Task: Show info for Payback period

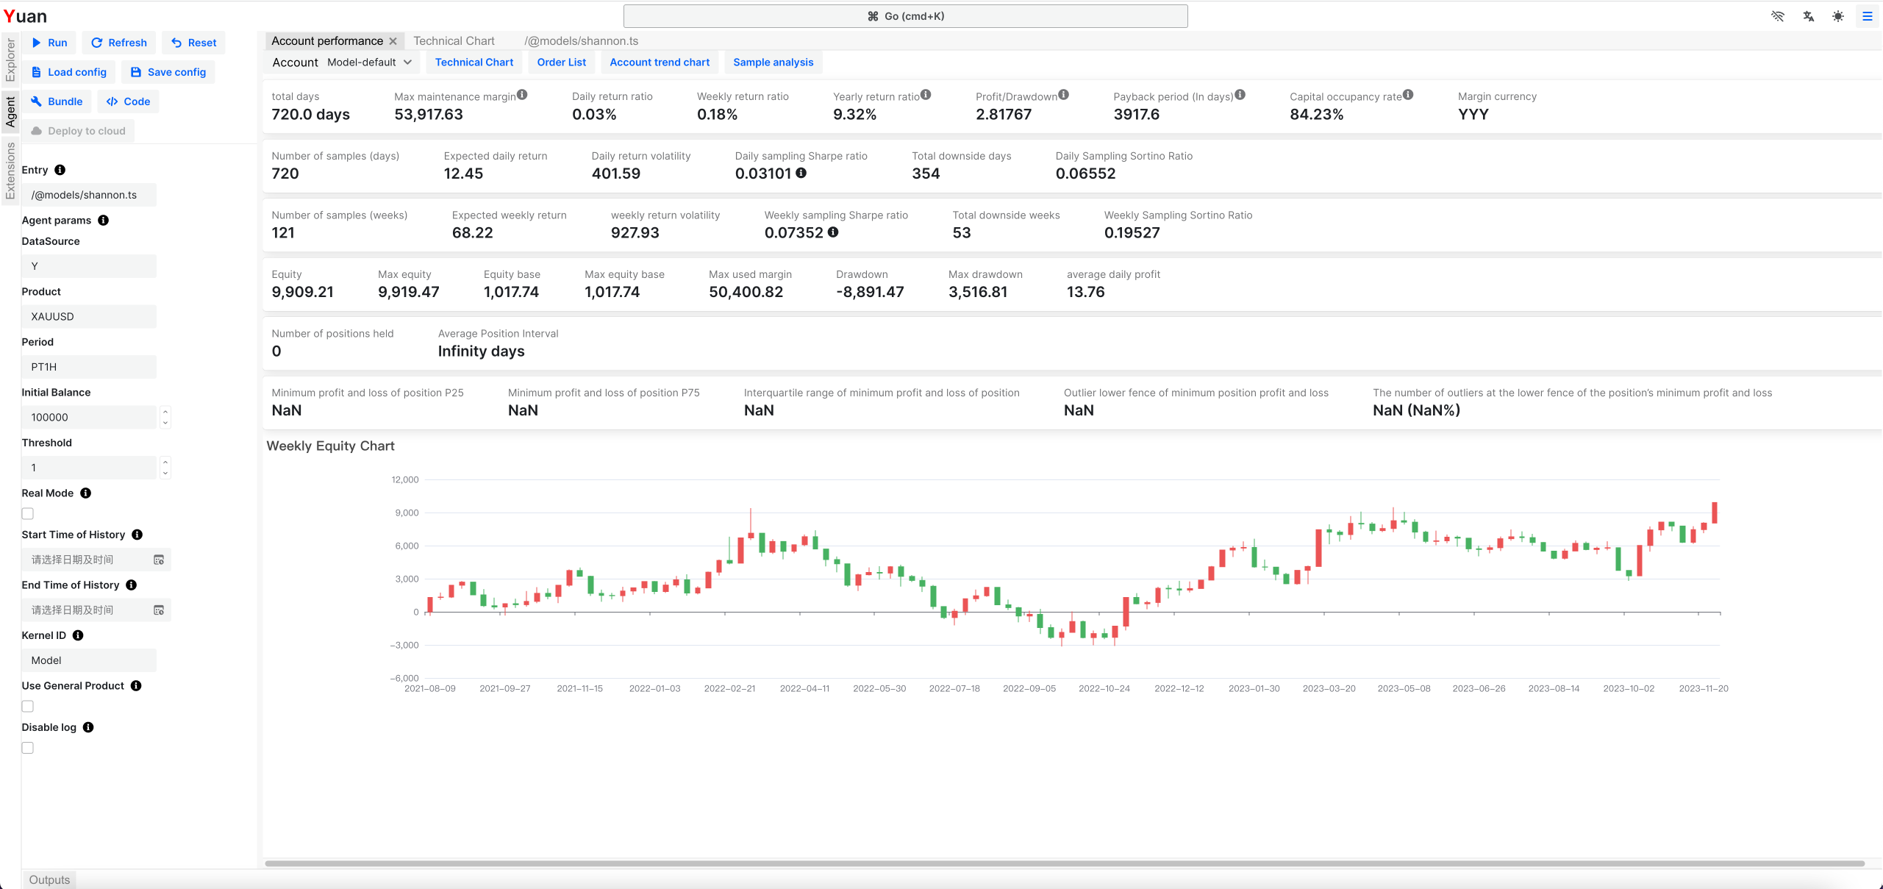Action: pyautogui.click(x=1240, y=95)
